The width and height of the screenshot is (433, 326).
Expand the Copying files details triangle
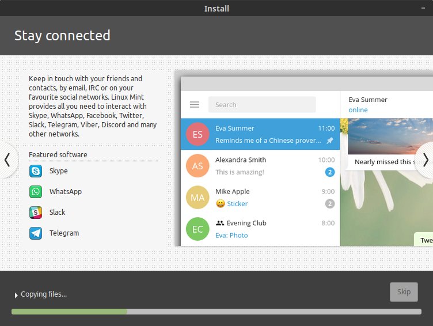pyautogui.click(x=16, y=295)
